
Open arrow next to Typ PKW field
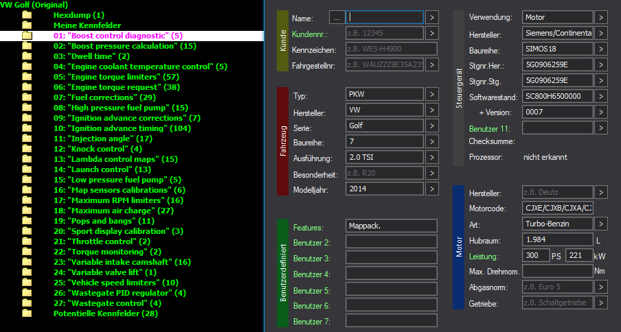click(432, 95)
